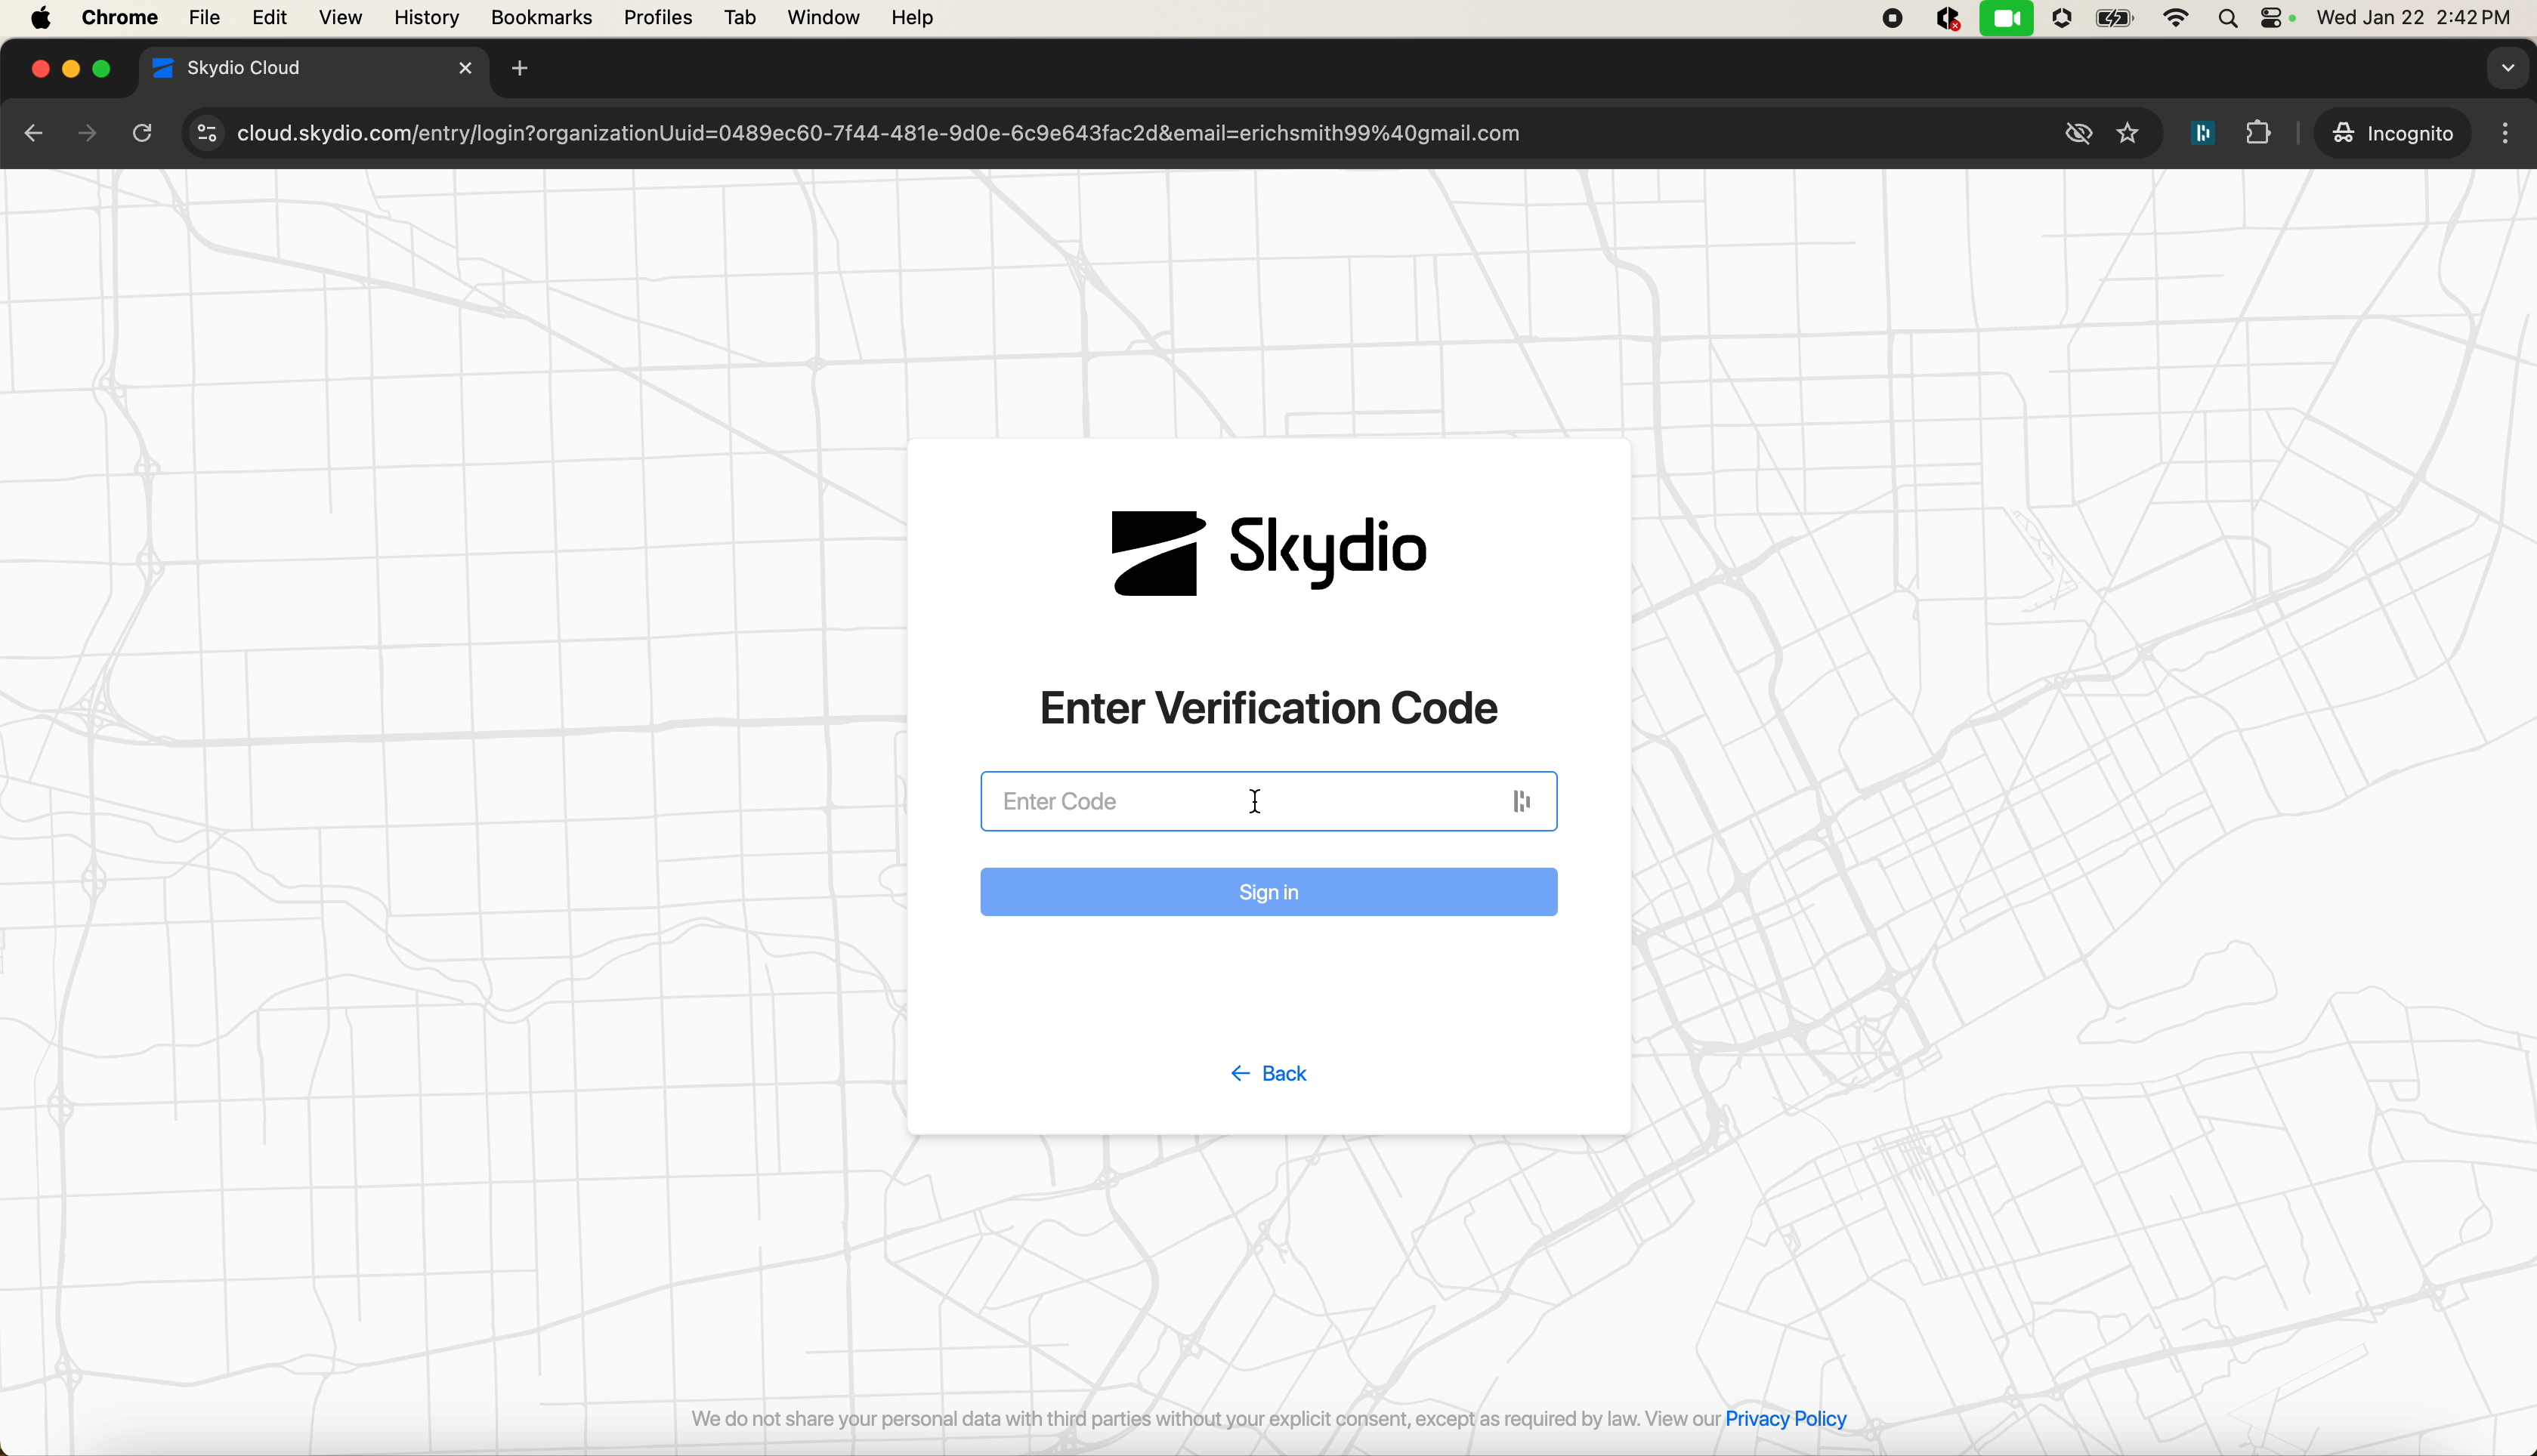Viewport: 2537px width, 1456px height.
Task: Close the Skydio Cloud tab
Action: (465, 69)
